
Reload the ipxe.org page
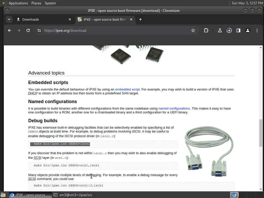(x=28, y=30)
